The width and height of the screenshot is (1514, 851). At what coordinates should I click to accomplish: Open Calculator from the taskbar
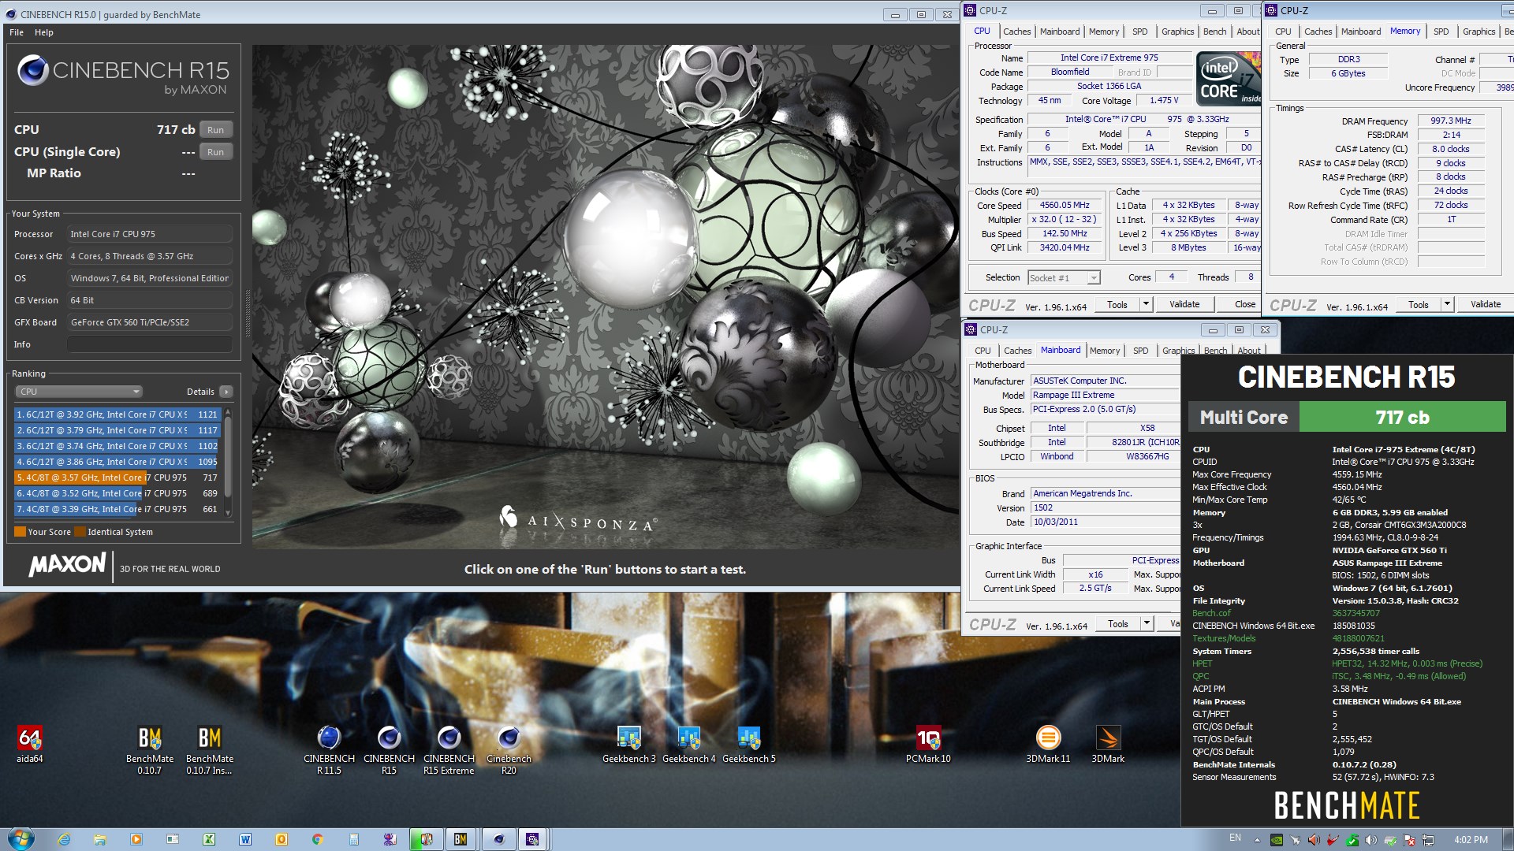[354, 839]
